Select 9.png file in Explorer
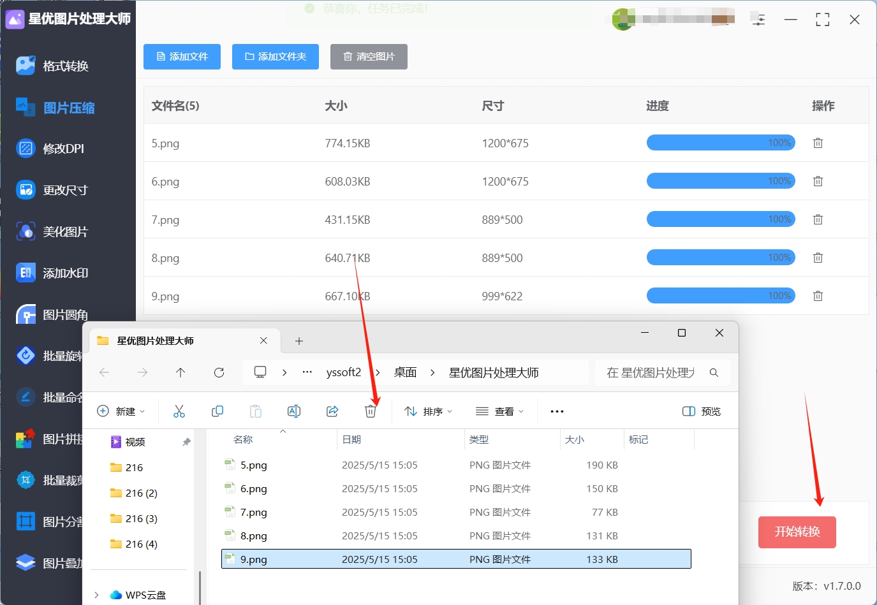This screenshot has width=877, height=605. (x=456, y=559)
